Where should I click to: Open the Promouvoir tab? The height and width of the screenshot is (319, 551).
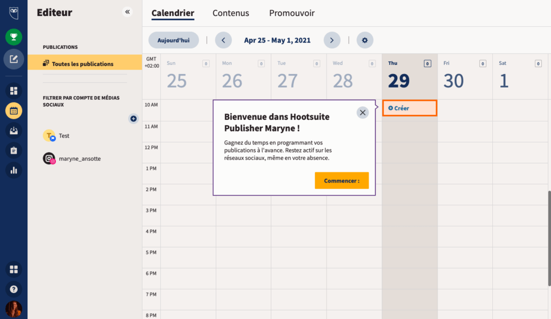291,13
